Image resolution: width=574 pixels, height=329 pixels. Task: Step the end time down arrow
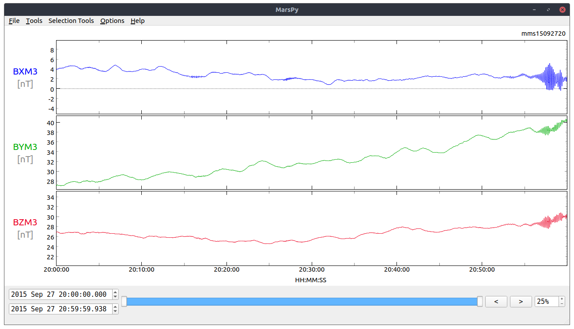(116, 311)
